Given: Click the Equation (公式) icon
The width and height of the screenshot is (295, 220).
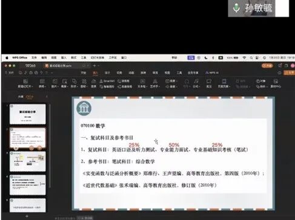Looking at the screenshot, I should click(x=196, y=82).
